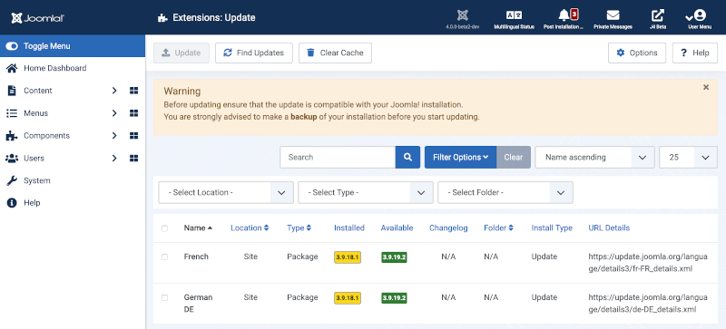726x329 pixels.
Task: Click the URL Details column header
Action: pos(609,228)
